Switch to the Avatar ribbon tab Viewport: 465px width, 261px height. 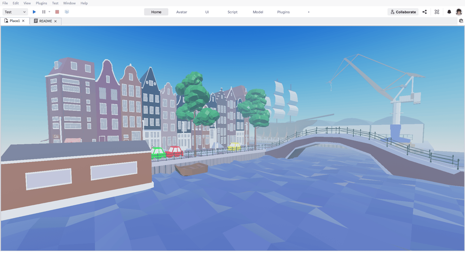point(182,12)
